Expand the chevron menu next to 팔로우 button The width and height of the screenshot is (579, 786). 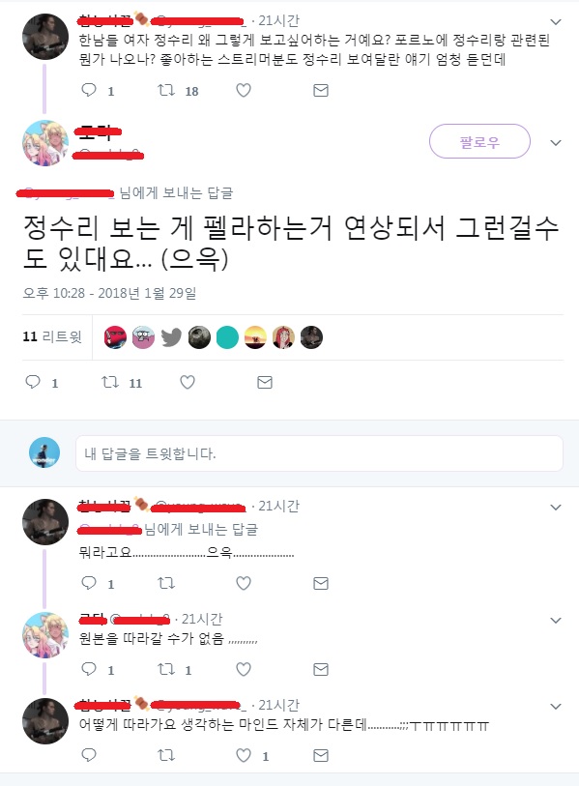[556, 143]
